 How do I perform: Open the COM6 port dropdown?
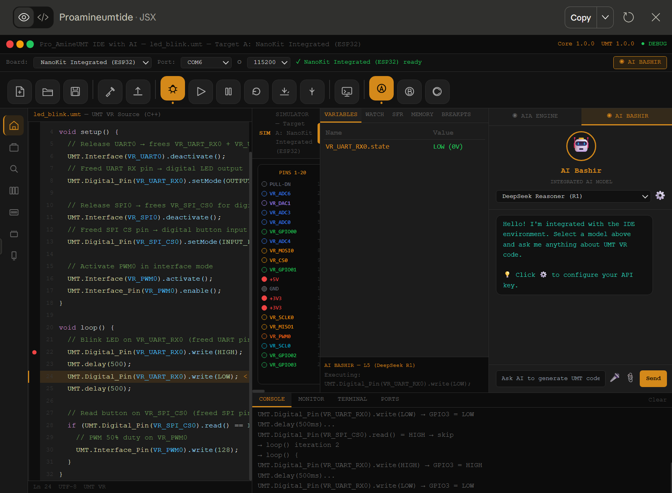[206, 62]
